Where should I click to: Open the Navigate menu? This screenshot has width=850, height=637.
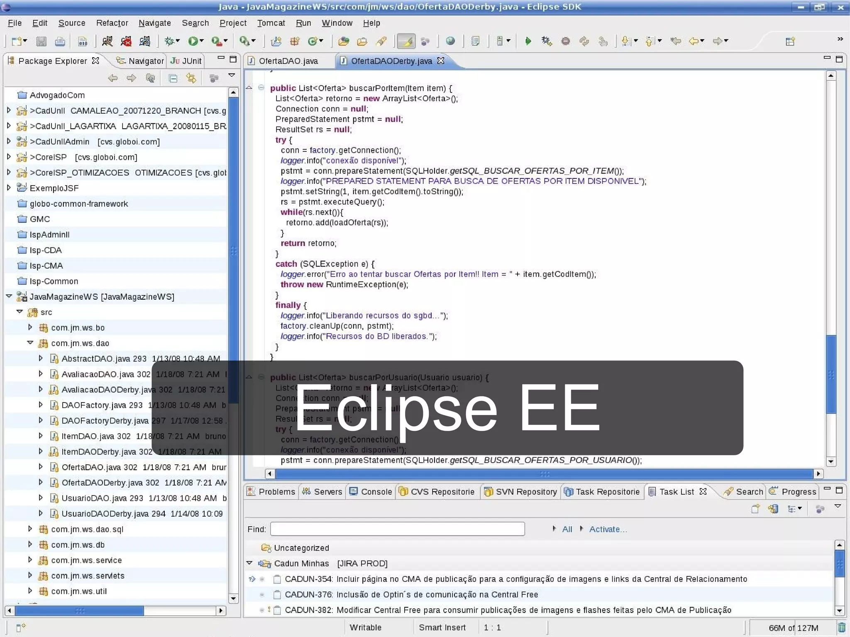point(155,23)
